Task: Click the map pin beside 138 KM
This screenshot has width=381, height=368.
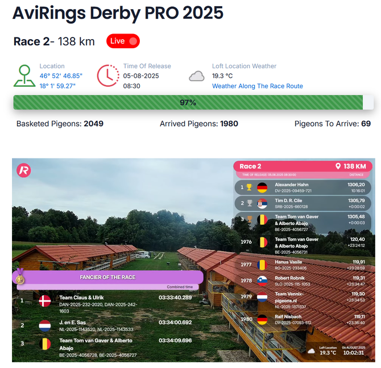Action: [x=338, y=166]
